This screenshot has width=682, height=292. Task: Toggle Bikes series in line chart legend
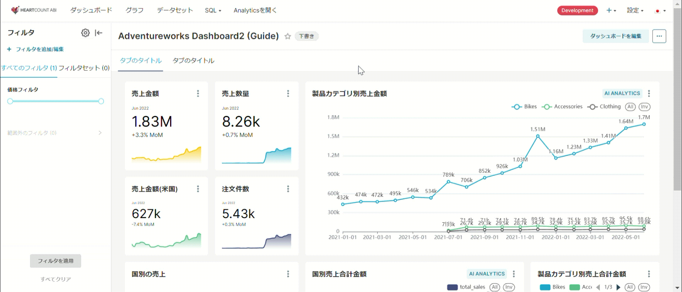point(524,107)
